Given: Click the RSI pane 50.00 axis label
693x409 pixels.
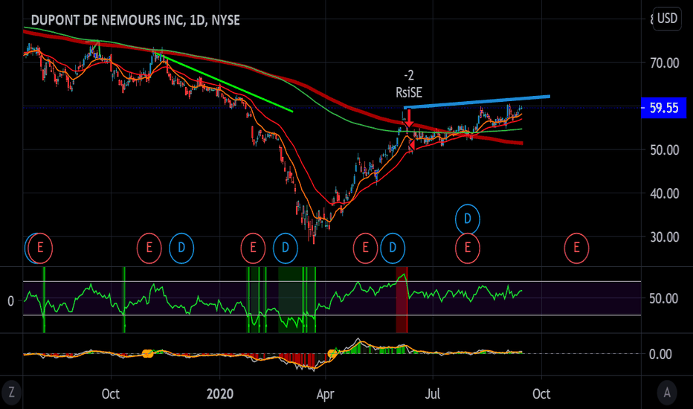Looking at the screenshot, I should click(x=664, y=298).
